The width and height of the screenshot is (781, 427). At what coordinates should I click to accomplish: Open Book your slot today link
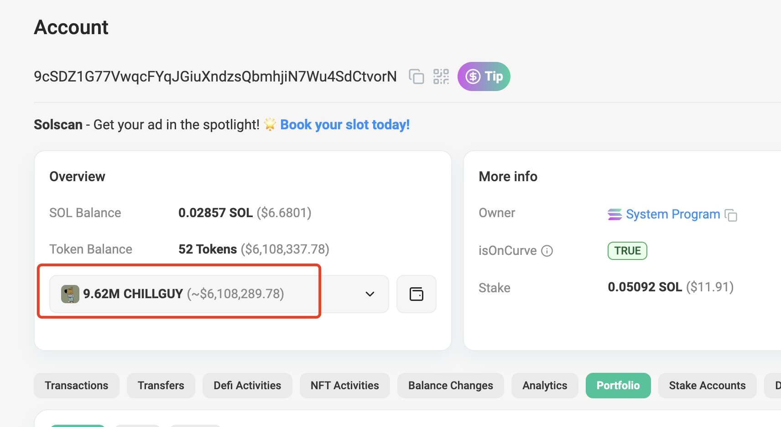tap(345, 125)
